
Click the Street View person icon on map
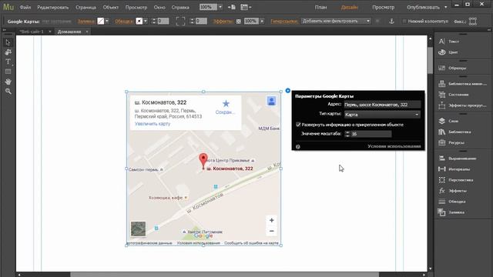pyautogui.click(x=271, y=101)
